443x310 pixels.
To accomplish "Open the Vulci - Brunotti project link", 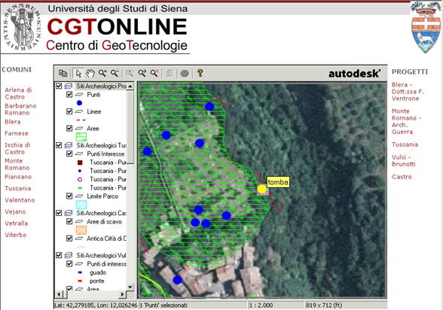I will tap(404, 160).
